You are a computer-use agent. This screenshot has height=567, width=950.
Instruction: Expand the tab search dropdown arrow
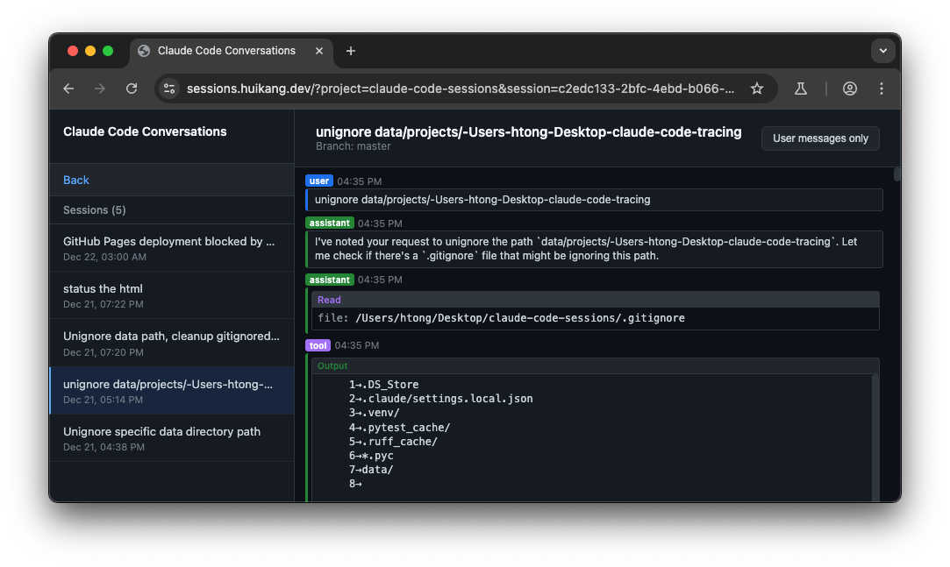tap(882, 51)
